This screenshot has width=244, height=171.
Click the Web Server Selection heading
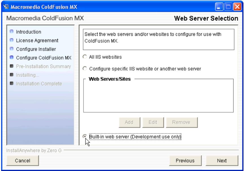(206, 18)
